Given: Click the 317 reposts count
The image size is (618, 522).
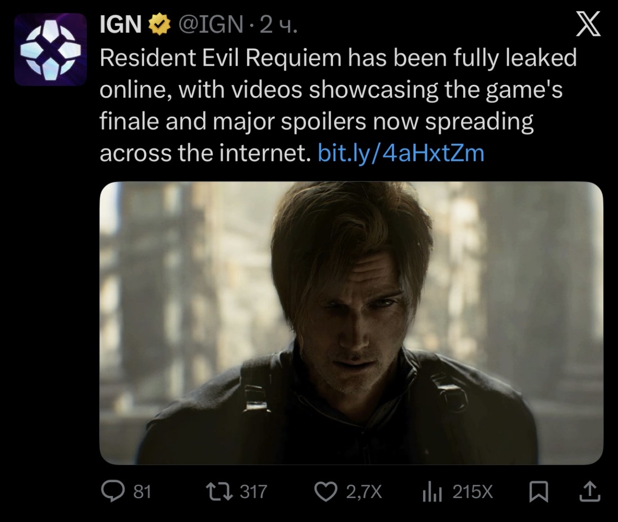Looking at the screenshot, I should tap(253, 492).
